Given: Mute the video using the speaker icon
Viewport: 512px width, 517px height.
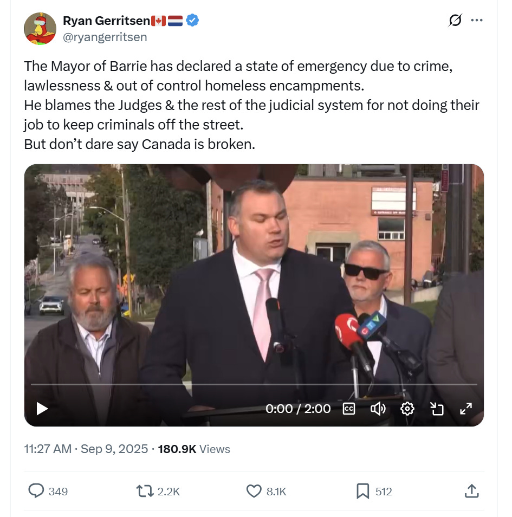Looking at the screenshot, I should tap(378, 409).
